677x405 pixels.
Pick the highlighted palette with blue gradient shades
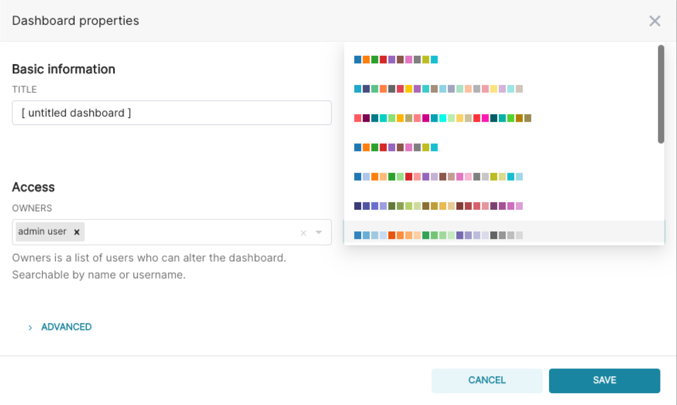pyautogui.click(x=438, y=235)
